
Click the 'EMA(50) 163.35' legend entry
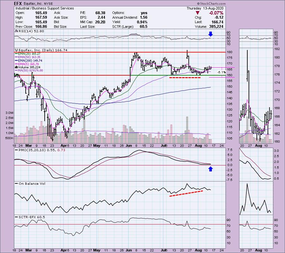(x=29, y=57)
